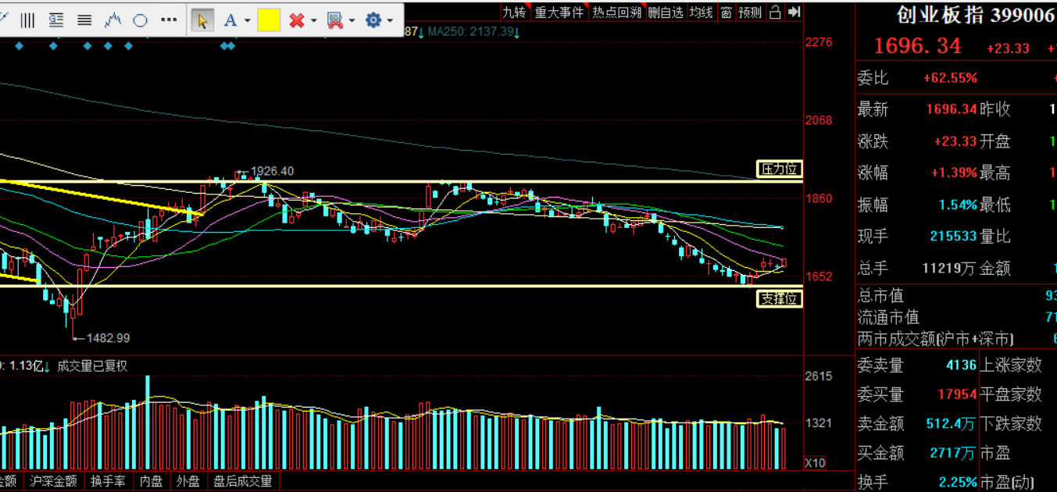
Task: Expand the delete drawings dropdown arrow
Action: point(313,21)
